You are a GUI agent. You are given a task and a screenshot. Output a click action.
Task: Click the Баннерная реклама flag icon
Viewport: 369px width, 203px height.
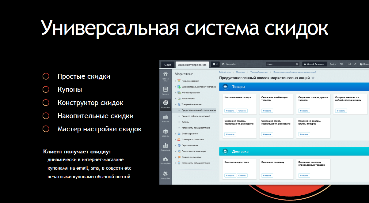point(179,157)
